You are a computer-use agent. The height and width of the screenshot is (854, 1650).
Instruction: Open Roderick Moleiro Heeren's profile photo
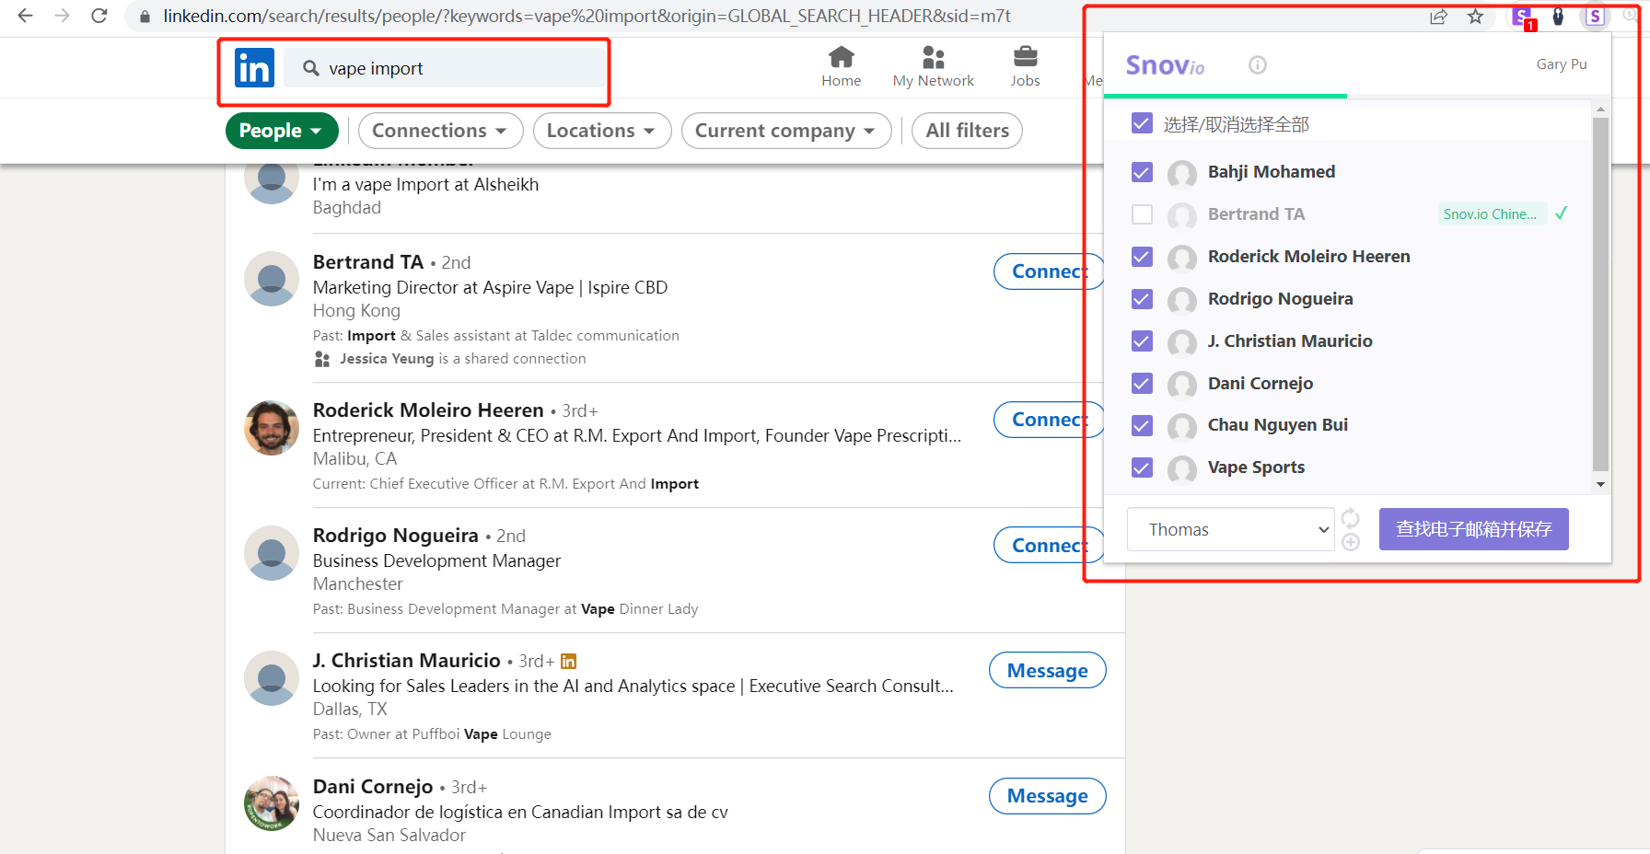pos(272,428)
